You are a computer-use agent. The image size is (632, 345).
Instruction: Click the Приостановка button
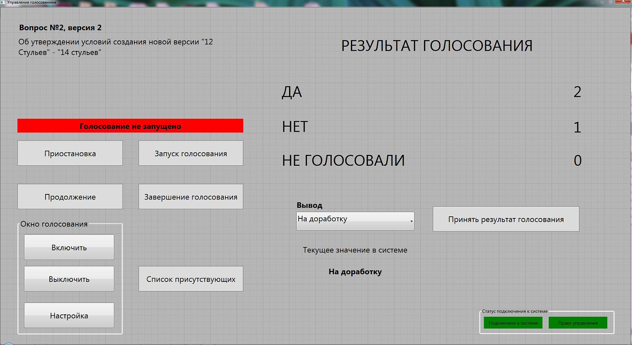click(x=70, y=153)
